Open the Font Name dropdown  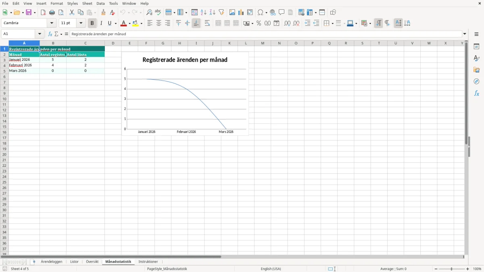click(x=52, y=23)
